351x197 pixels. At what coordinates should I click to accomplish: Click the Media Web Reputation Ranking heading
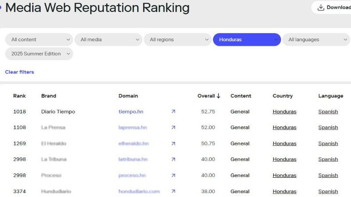97,8
